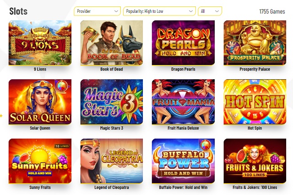The height and width of the screenshot is (195, 293).
Task: Launch the Magic Stars 3 thumbnail
Action: [x=112, y=102]
